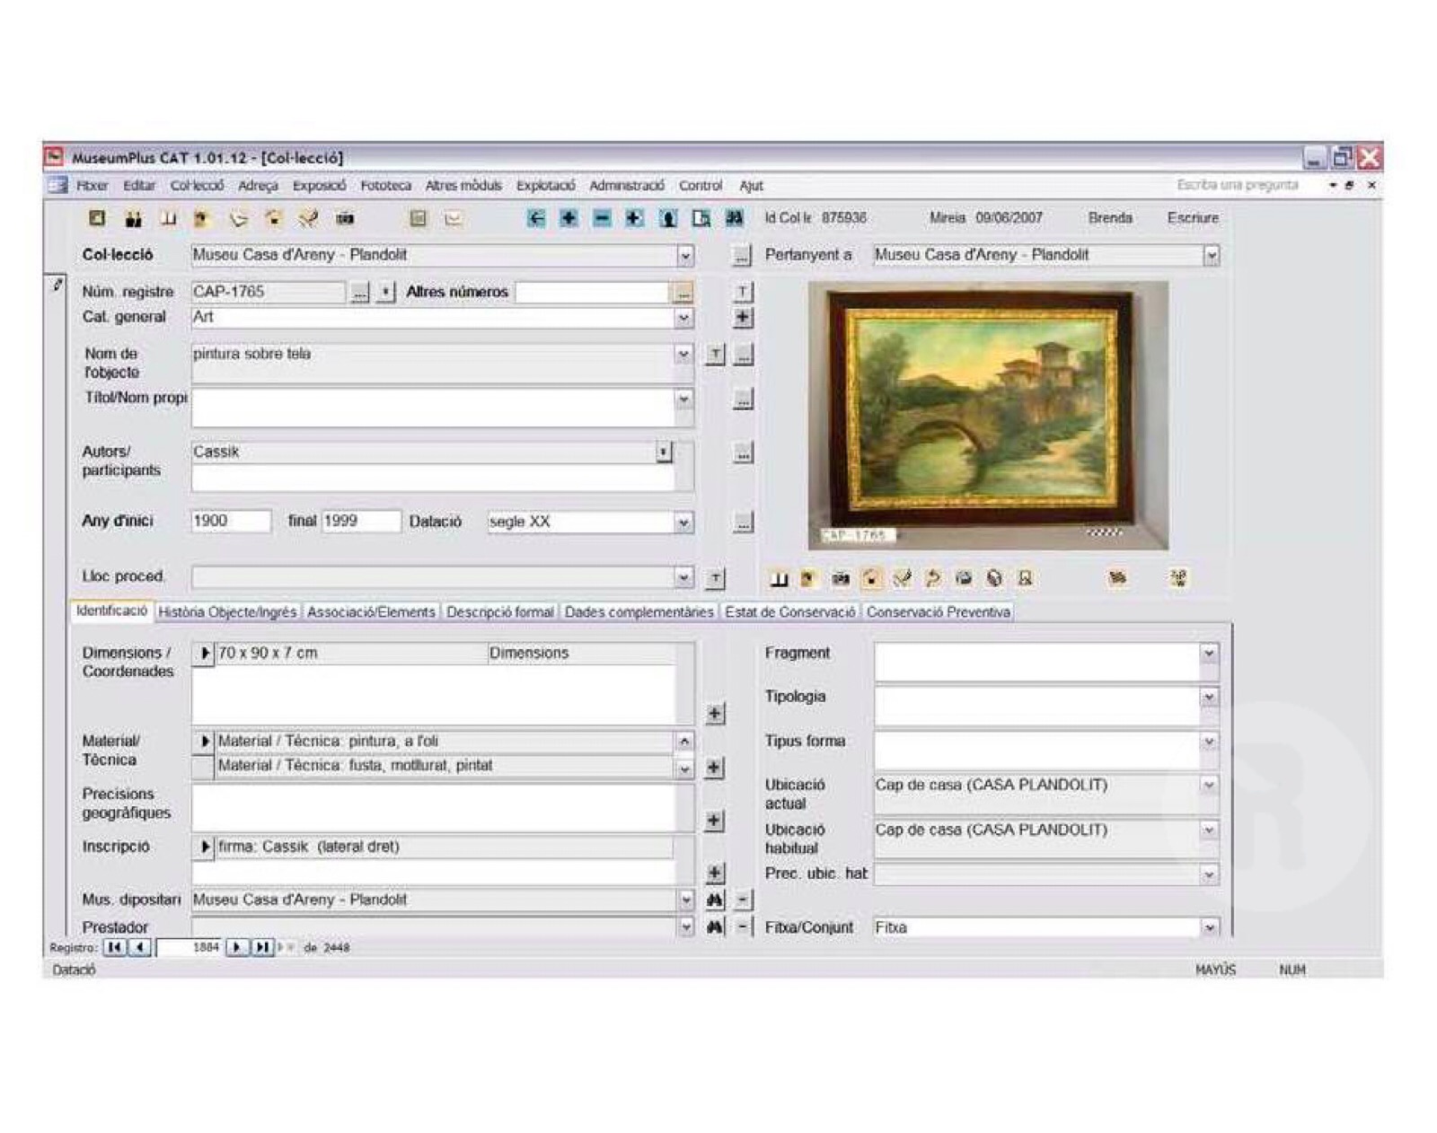Screen dimensions: 1437x1133
Task: Click the plus button beside Material/Tècnica
Action: click(x=714, y=768)
